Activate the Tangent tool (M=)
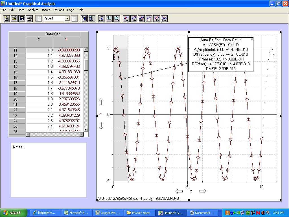This screenshot has width=289, height=217. (x=134, y=19)
